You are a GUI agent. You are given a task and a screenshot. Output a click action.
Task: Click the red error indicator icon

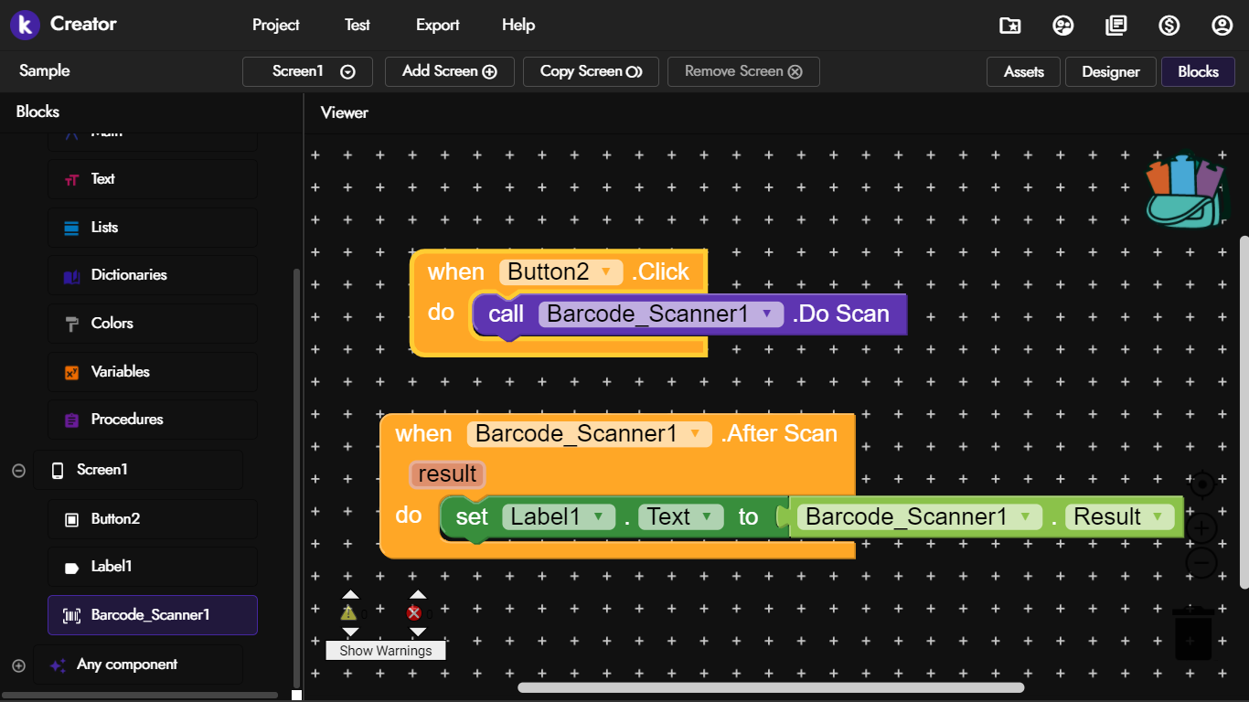[x=414, y=613]
